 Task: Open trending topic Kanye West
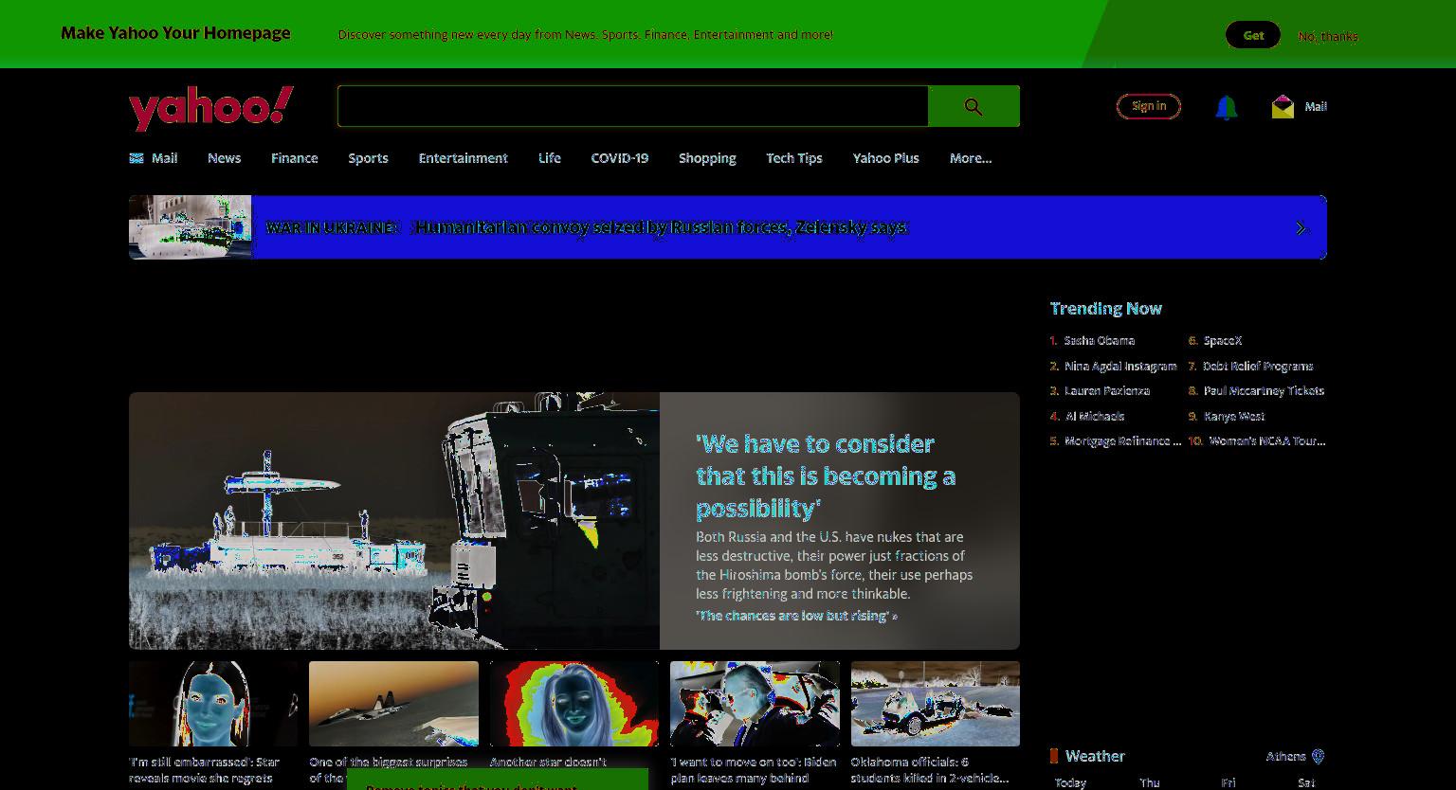1234,416
